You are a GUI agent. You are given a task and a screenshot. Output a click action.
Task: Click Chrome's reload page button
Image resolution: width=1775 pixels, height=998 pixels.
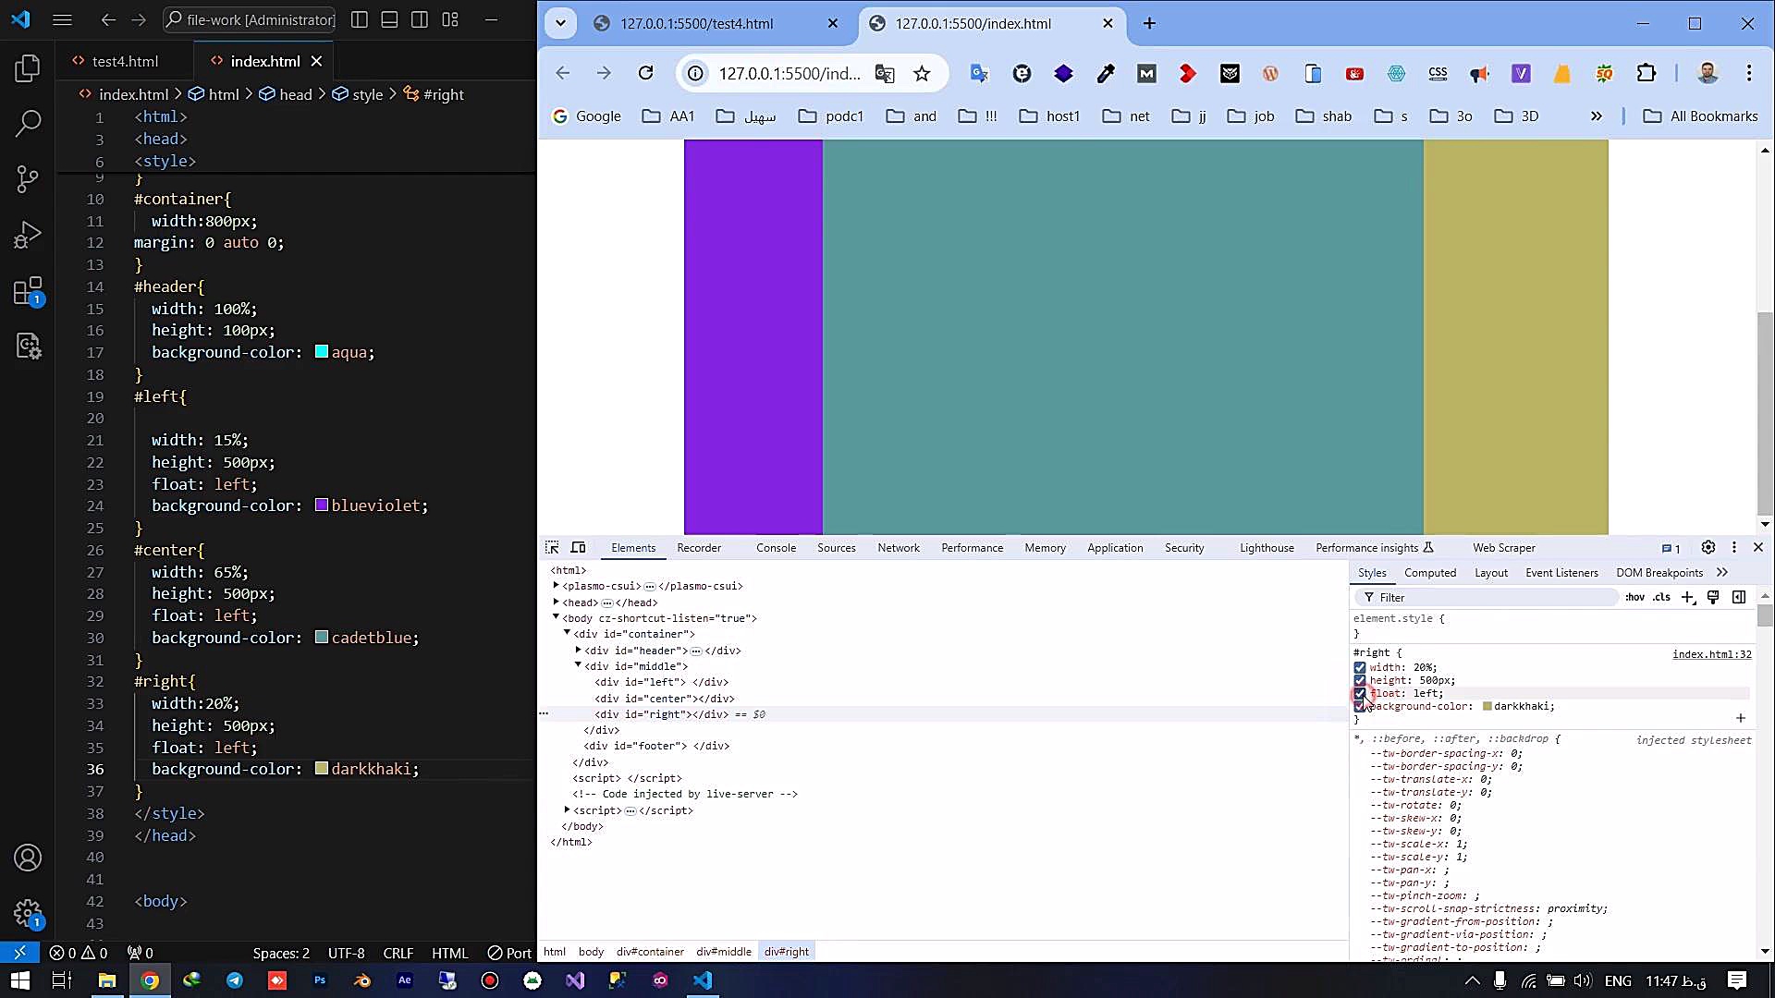645,73
